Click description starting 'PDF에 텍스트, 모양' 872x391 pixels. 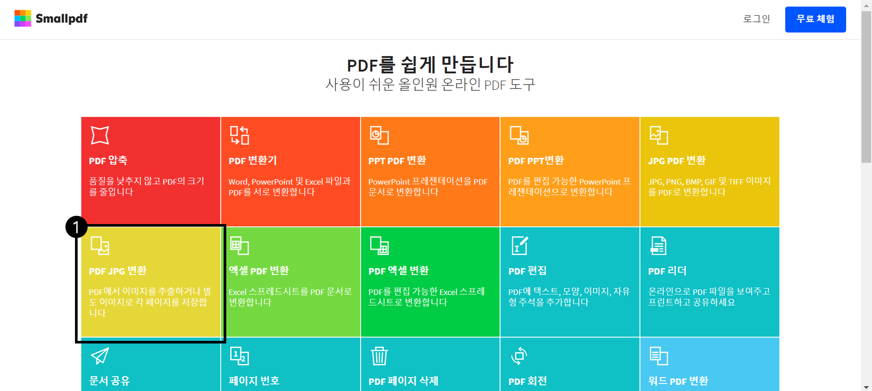pyautogui.click(x=569, y=297)
